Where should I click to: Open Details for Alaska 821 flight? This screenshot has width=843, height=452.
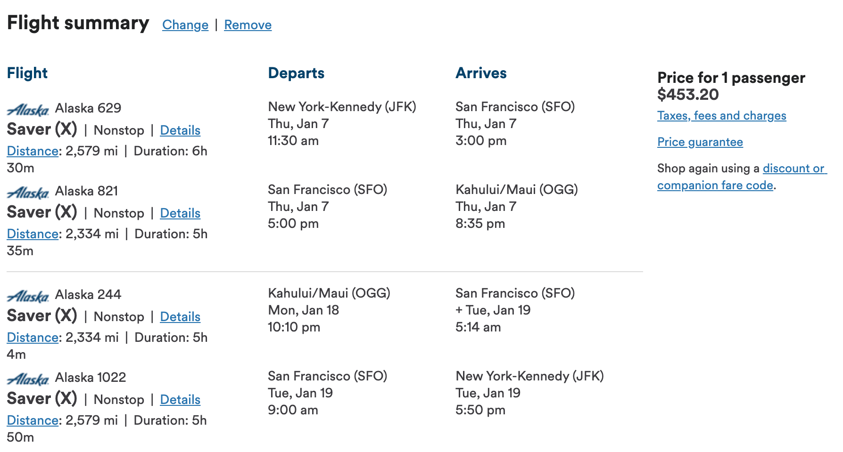[180, 213]
